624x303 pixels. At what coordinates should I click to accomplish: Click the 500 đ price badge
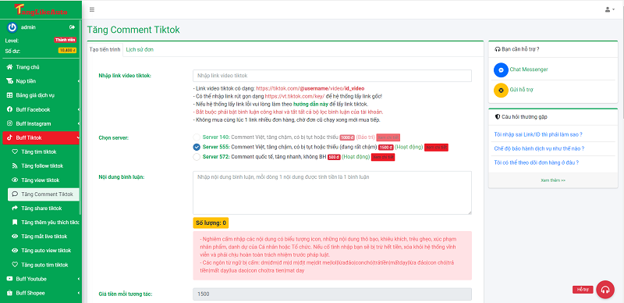click(334, 157)
